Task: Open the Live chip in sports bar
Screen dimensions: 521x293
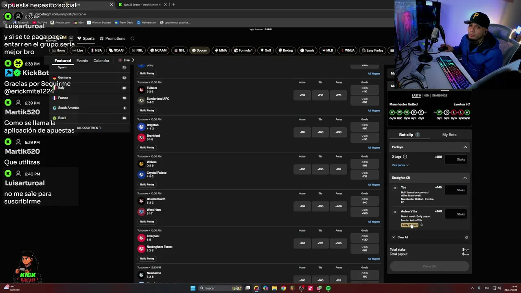Action: 77,50
